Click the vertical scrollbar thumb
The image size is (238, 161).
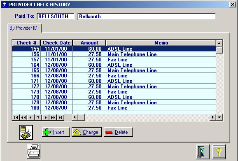click(219, 50)
